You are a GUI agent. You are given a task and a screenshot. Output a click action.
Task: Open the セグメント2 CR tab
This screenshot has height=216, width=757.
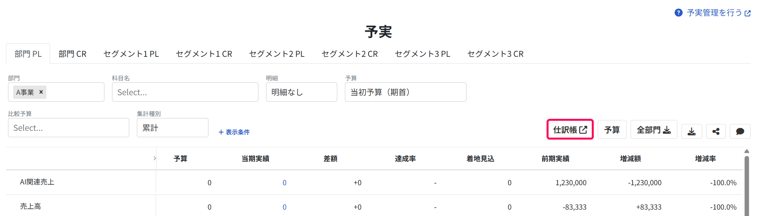(x=350, y=54)
